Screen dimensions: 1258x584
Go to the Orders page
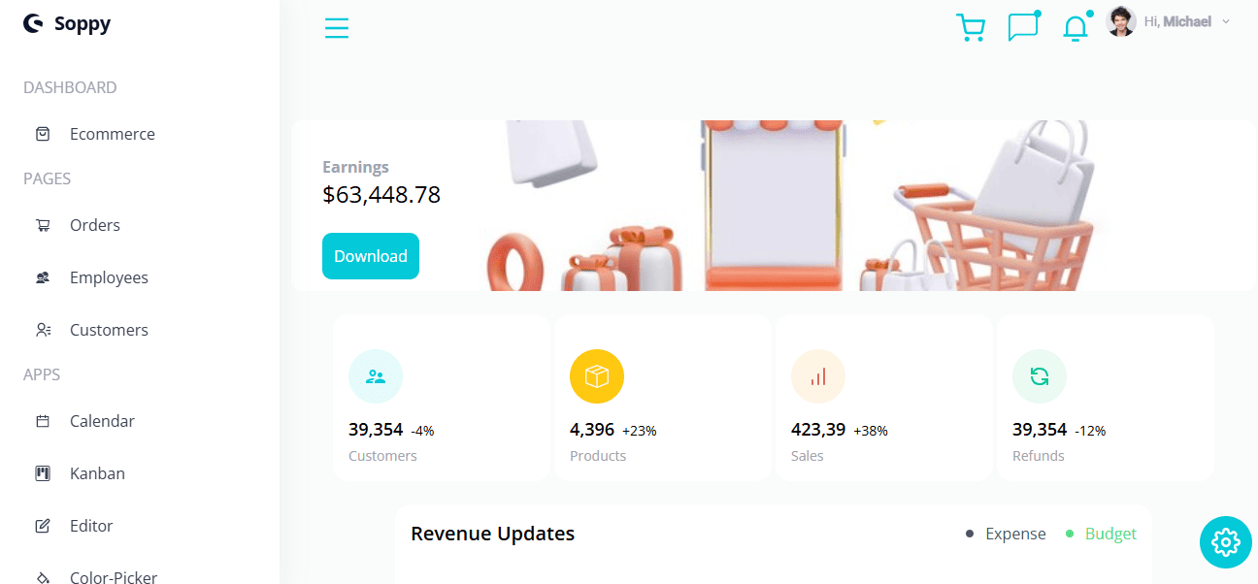click(x=95, y=225)
